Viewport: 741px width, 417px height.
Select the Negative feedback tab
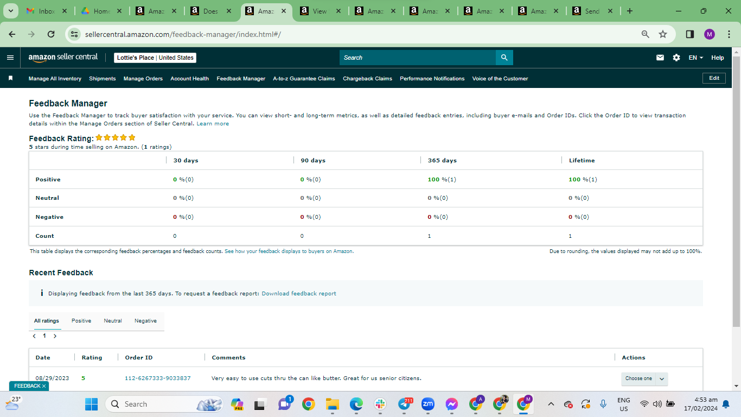[145, 321]
